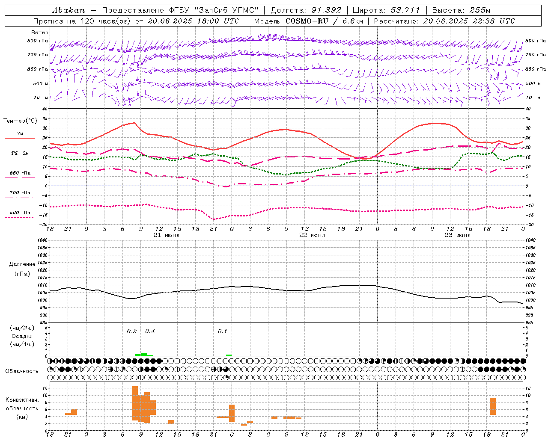548x438 pixels.
Task: Click the "23 июня" date label
Action: pos(458,235)
